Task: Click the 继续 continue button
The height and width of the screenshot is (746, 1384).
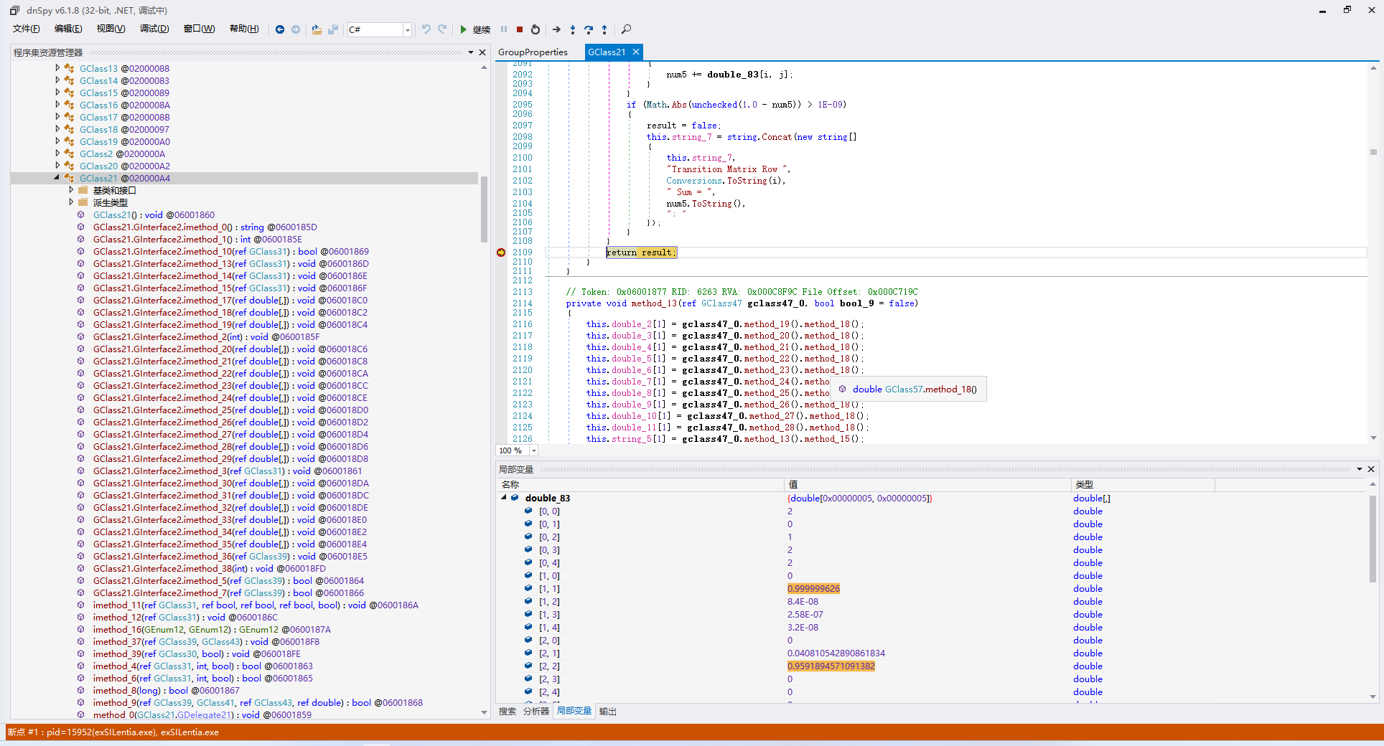Action: coord(474,29)
